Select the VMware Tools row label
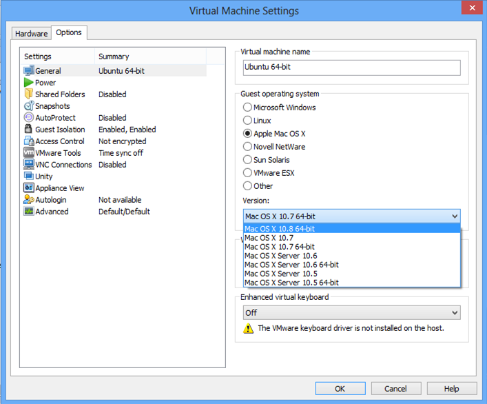The height and width of the screenshot is (404, 487). (58, 153)
